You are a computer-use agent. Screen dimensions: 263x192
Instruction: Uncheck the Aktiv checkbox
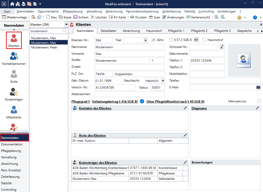click(153, 40)
